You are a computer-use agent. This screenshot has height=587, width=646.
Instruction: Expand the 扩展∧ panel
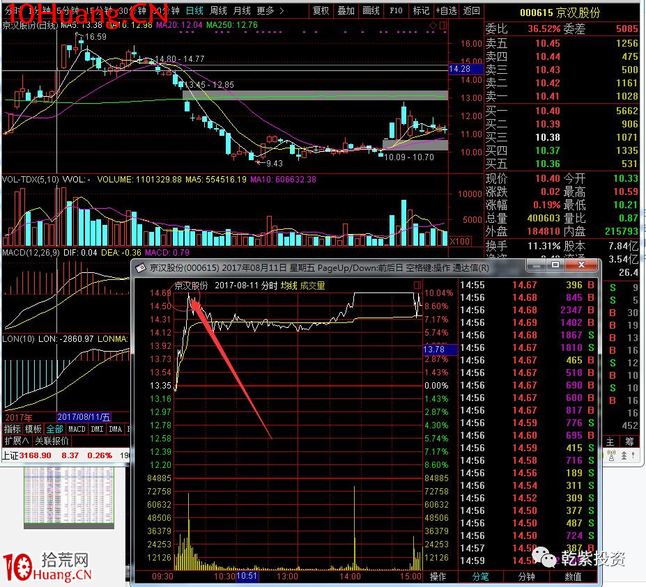(17, 441)
